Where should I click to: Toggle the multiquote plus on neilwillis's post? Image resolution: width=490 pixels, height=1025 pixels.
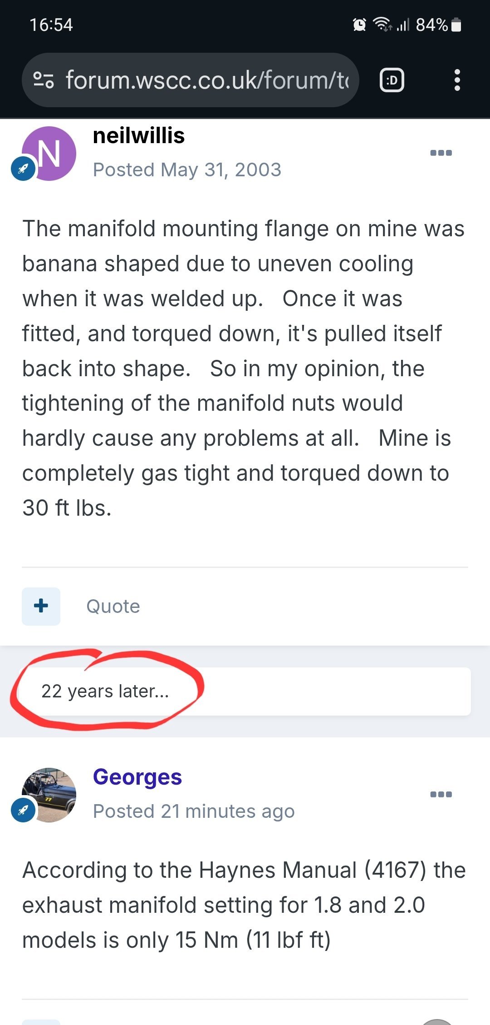click(41, 606)
